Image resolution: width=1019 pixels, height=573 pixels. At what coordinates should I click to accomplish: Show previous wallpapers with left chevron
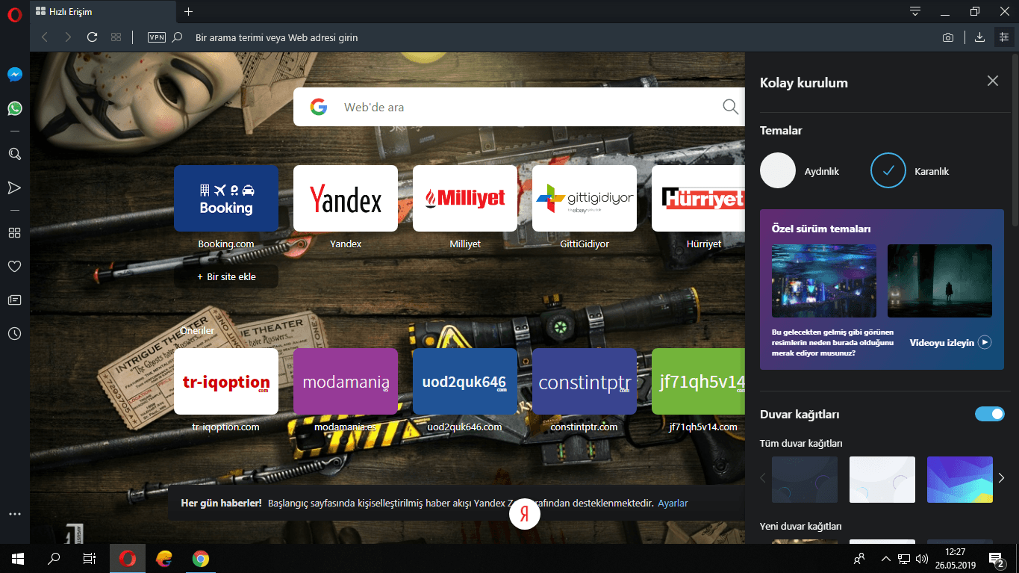(763, 478)
